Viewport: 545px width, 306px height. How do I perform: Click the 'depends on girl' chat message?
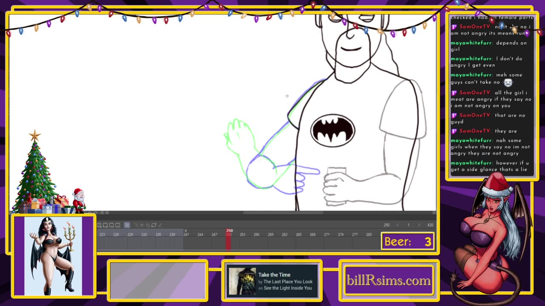point(489,46)
